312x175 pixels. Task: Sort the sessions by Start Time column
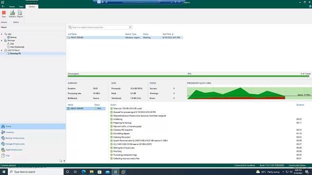(168, 34)
